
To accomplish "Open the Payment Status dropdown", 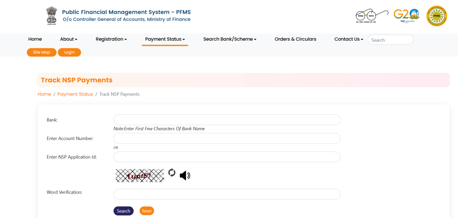I will pyautogui.click(x=165, y=39).
